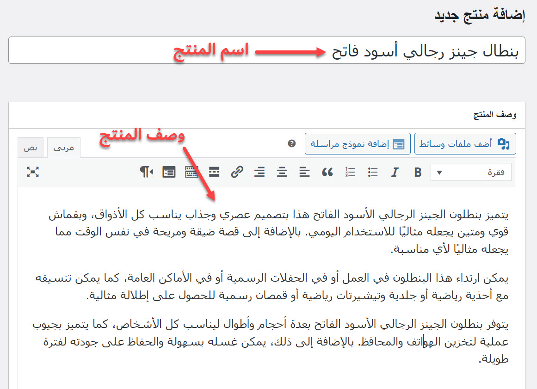This screenshot has height=389, width=537.
Task: Toggle bold formatting in the editor toolbar
Action: tap(418, 173)
